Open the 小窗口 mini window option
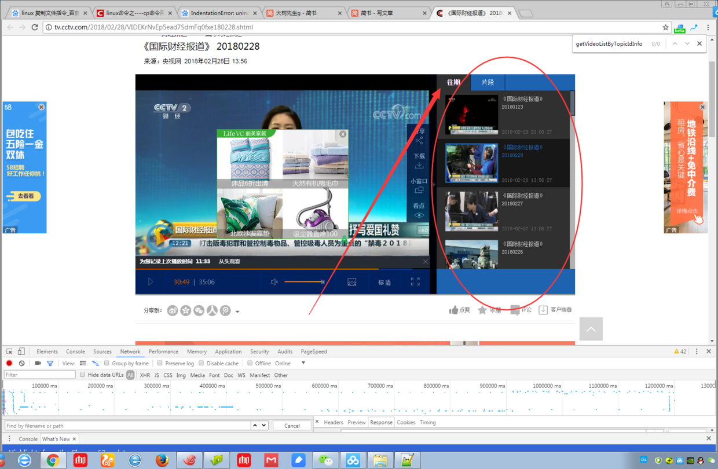 pos(419,185)
